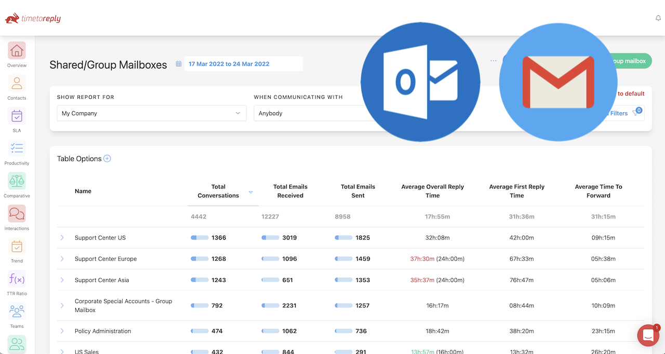Click the filters funnel icon
The height and width of the screenshot is (354, 665).
(x=635, y=113)
